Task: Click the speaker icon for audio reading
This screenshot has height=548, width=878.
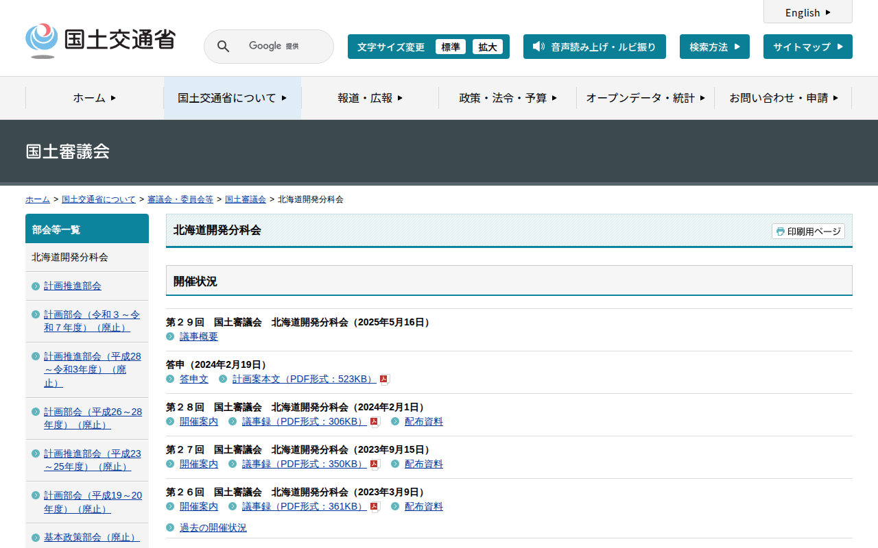Action: pos(538,47)
